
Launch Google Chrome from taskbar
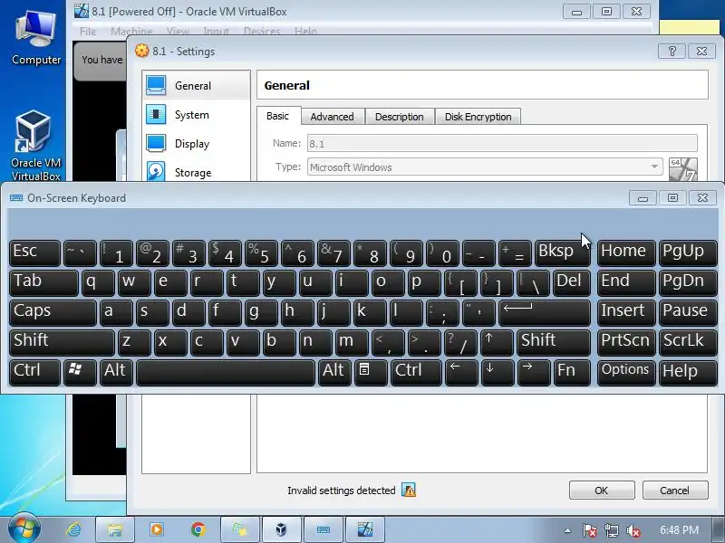[198, 529]
